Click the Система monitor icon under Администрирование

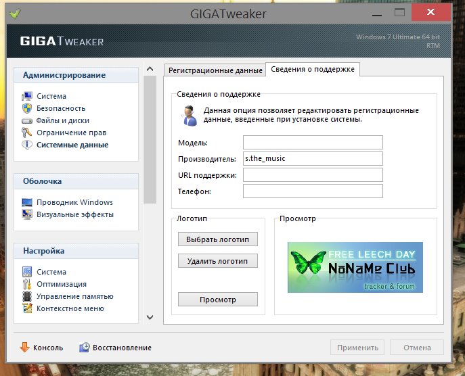[x=27, y=96]
